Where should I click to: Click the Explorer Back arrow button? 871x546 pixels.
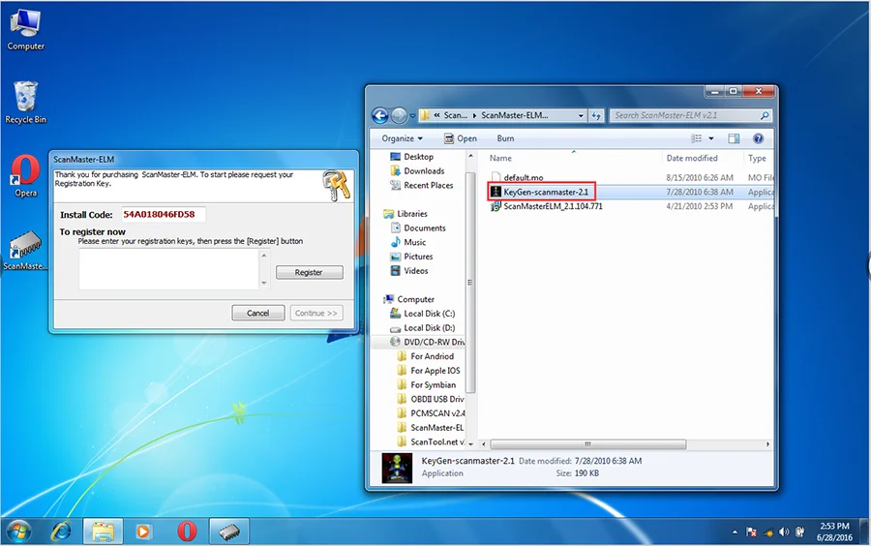coord(380,115)
